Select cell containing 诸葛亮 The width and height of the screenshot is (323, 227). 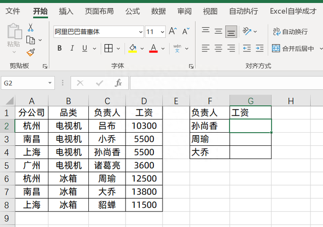click(x=107, y=165)
